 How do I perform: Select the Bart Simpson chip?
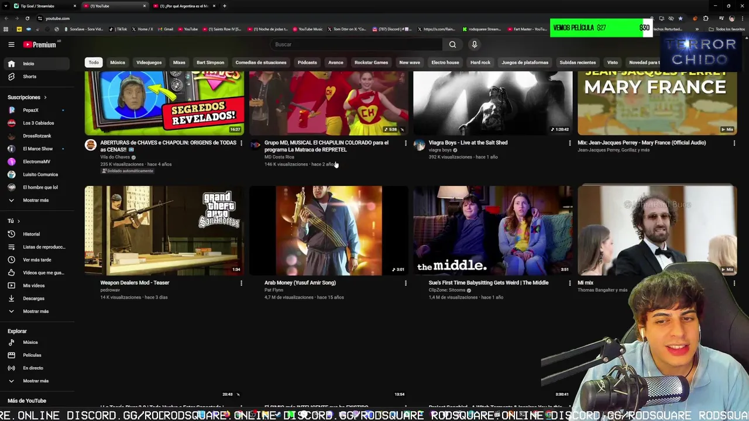[210, 63]
